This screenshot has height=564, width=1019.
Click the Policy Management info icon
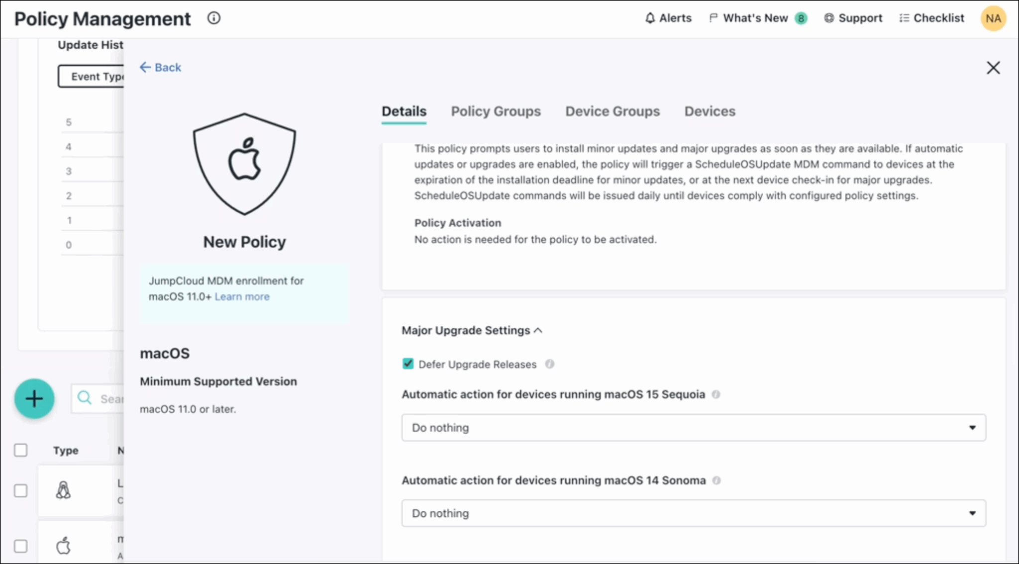click(214, 18)
